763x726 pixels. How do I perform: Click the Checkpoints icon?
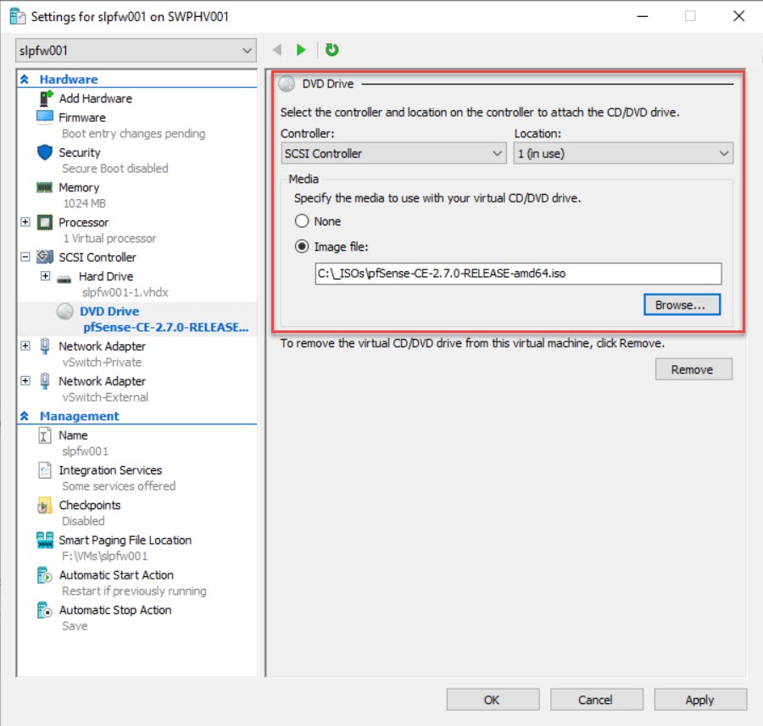click(45, 506)
